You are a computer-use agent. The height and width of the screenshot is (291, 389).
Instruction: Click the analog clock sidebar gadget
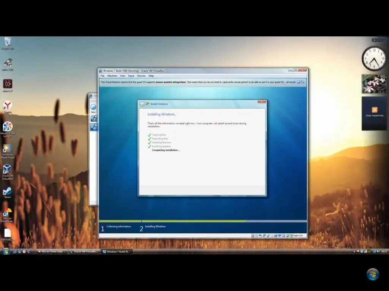click(374, 59)
